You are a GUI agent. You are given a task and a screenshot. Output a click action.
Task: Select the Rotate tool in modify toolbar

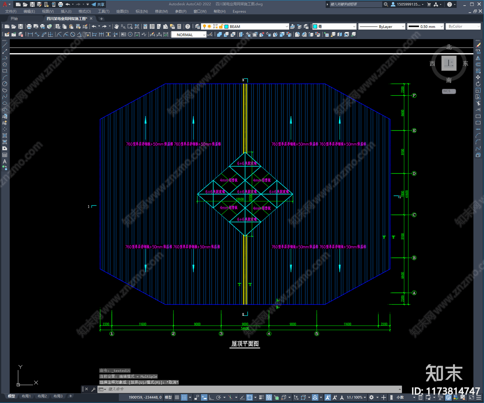point(478,84)
